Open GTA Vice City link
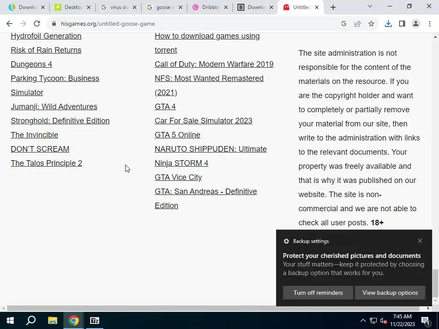 tap(178, 177)
